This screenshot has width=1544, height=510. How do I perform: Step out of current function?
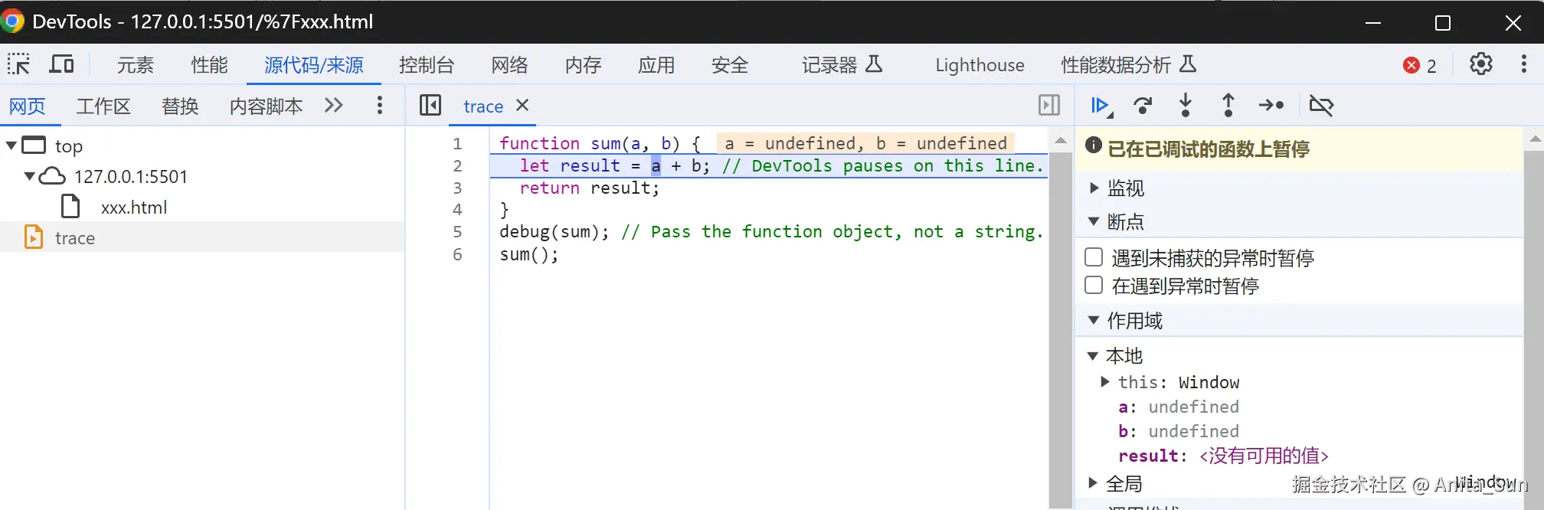tap(1228, 105)
